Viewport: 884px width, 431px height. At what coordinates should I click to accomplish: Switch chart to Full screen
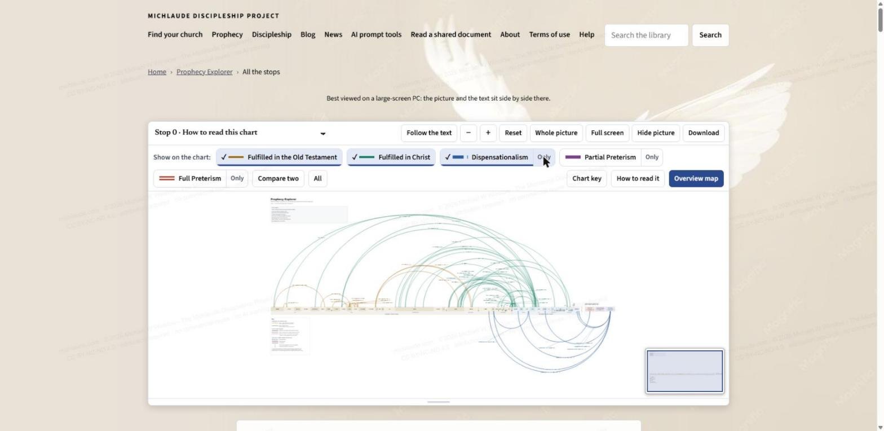click(607, 133)
